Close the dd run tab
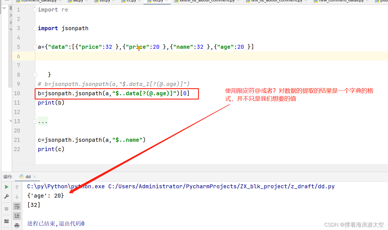 tap(35, 177)
